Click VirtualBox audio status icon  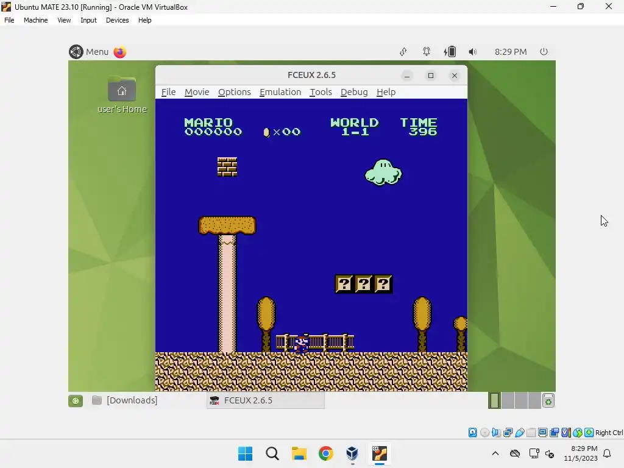click(496, 432)
